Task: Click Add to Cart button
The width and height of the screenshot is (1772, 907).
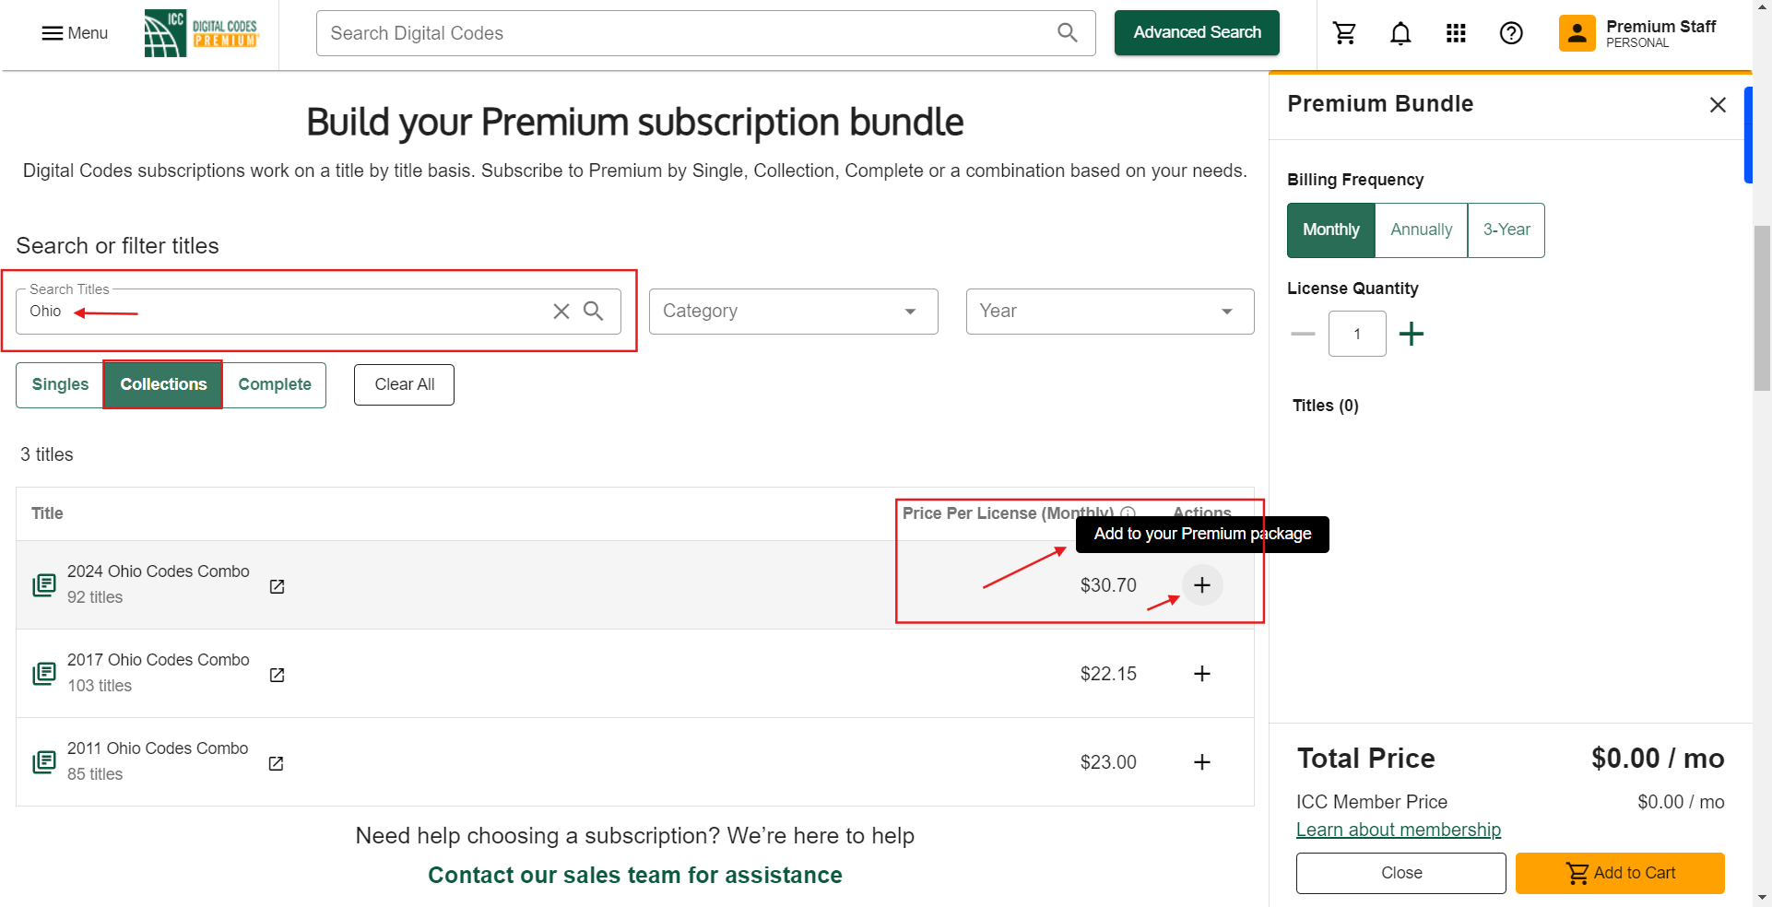Action: (1620, 873)
